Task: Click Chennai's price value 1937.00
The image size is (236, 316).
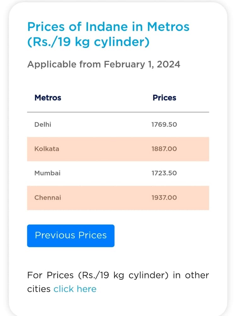Action: (164, 198)
